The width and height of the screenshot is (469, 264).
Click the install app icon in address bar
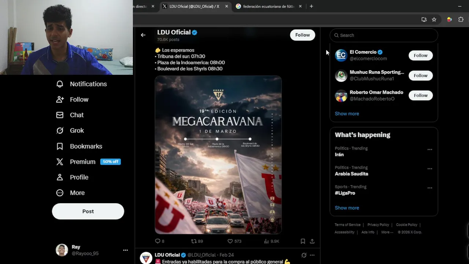click(x=424, y=19)
